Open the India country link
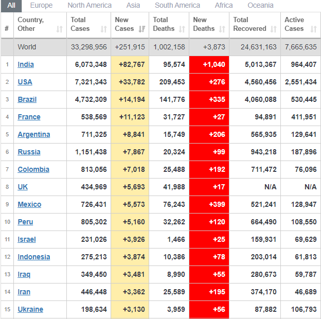Viewport: 321px width, 319px height. (x=26, y=64)
